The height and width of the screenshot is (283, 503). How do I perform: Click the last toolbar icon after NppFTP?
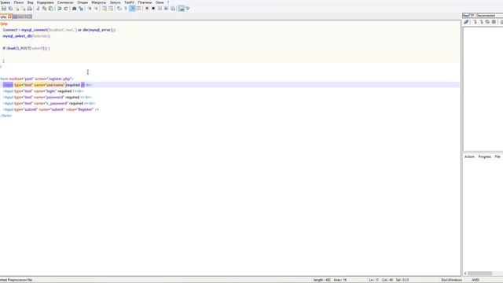[188, 9]
